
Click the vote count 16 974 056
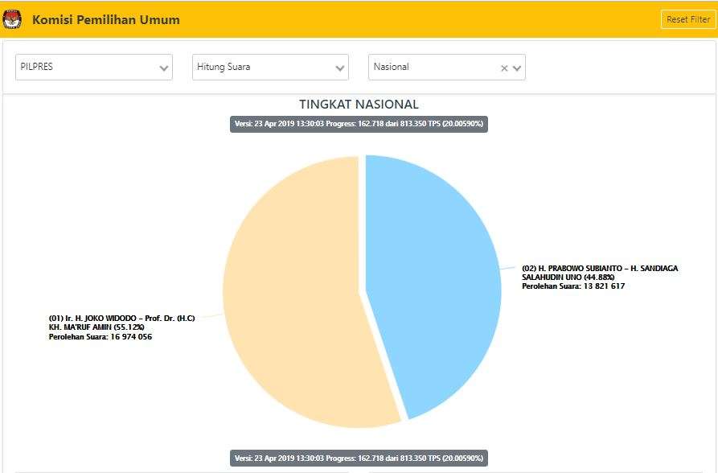click(x=125, y=337)
